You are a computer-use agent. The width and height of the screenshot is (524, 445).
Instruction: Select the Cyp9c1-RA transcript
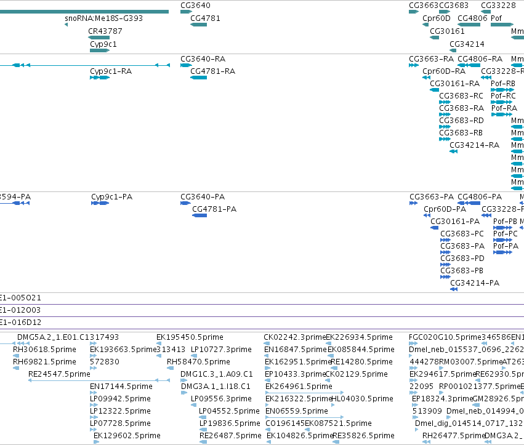(x=100, y=78)
